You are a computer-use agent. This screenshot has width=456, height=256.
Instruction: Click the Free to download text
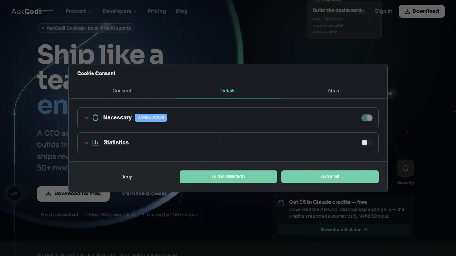(x=59, y=215)
